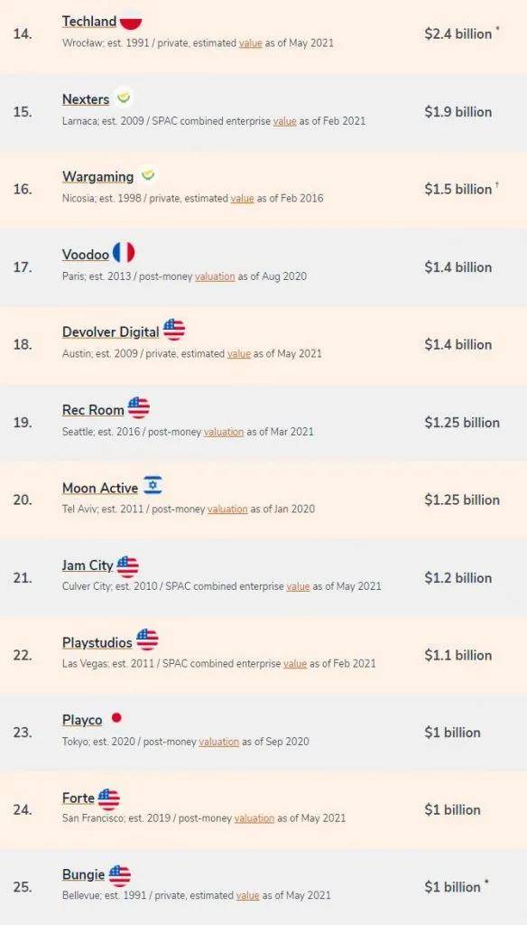Image resolution: width=527 pixels, height=925 pixels.
Task: Click the US flag beside Devolver Digital
Action: [174, 330]
